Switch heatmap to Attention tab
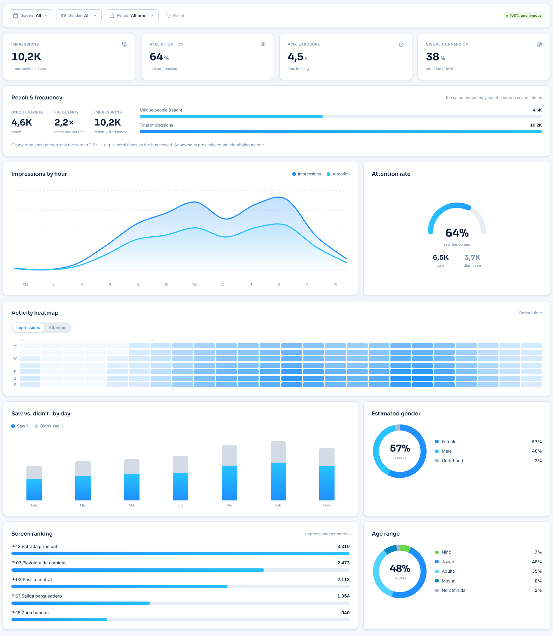Image resolution: width=553 pixels, height=636 pixels. click(x=58, y=328)
